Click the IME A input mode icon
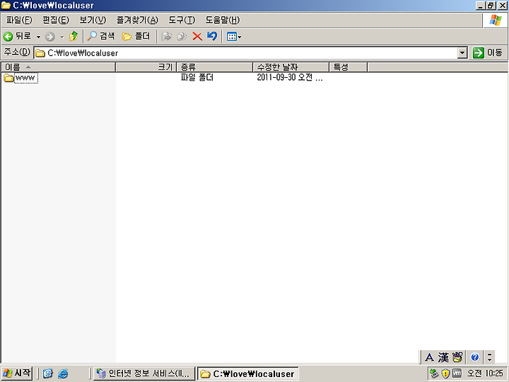 pos(429,357)
